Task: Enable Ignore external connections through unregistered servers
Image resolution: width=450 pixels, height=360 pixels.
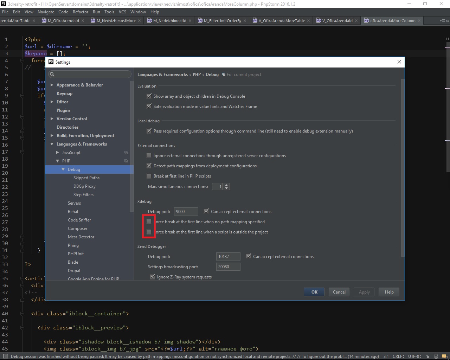Action: 149,155
